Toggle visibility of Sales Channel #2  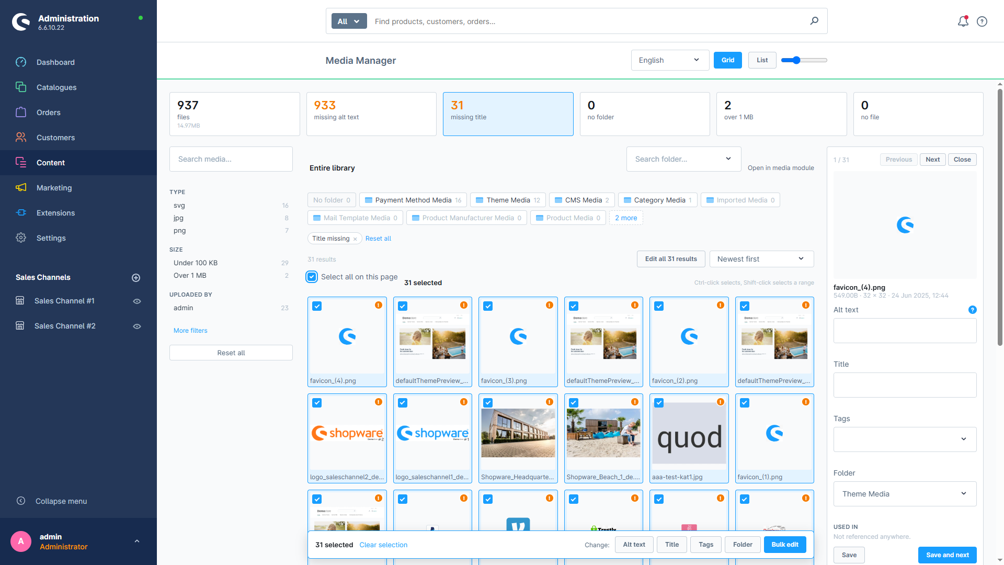pyautogui.click(x=137, y=326)
